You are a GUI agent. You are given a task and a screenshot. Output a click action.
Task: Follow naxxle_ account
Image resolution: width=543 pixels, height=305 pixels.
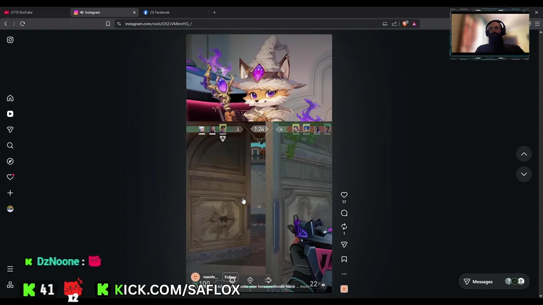[230, 277]
